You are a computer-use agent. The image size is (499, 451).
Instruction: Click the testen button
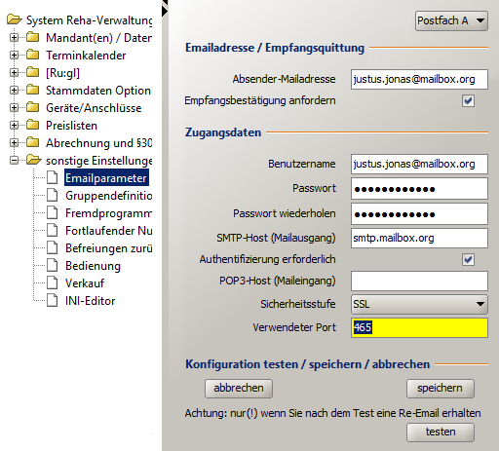point(441,432)
